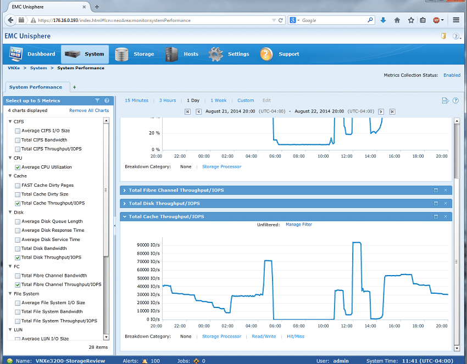Collapse the FC metric group
Screen dimensions: 467x364
(10, 266)
